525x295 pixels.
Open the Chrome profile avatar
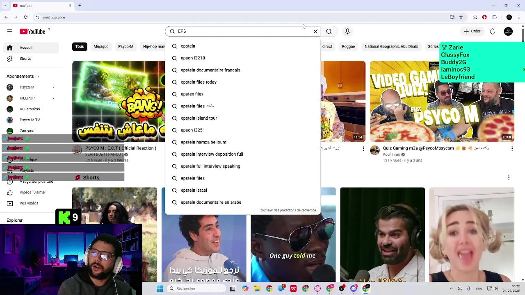(x=509, y=17)
